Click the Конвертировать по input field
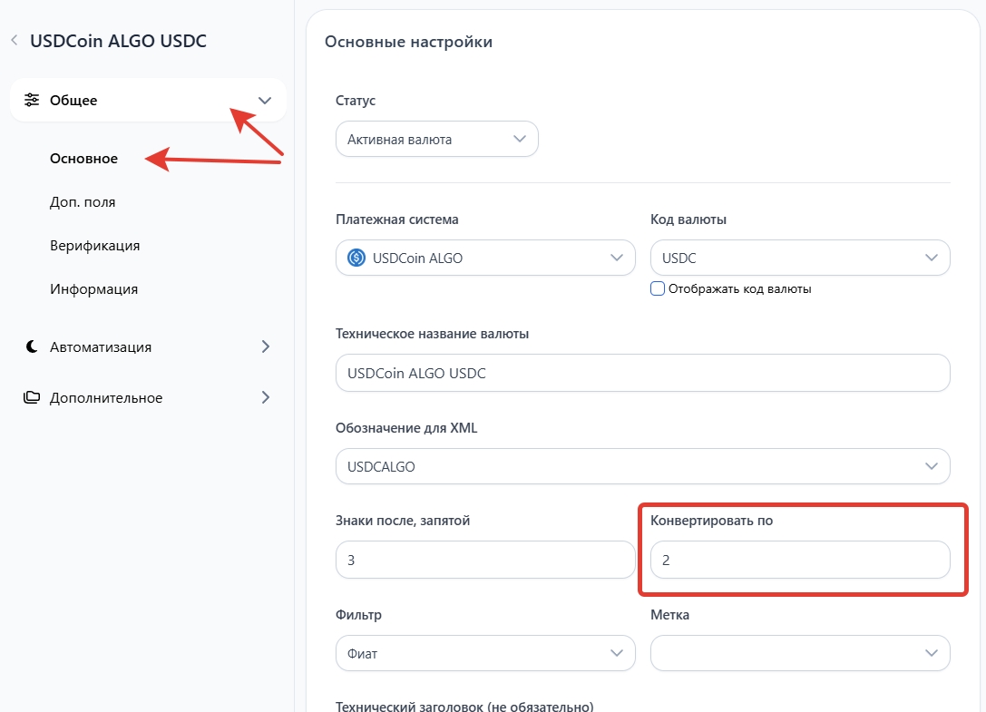 tap(799, 561)
